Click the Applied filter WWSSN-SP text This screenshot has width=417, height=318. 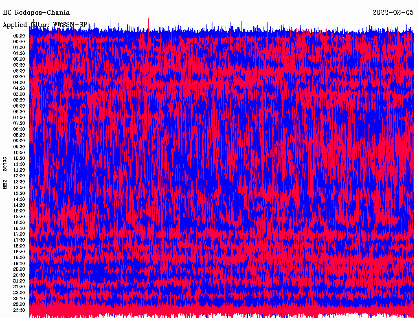coord(45,25)
